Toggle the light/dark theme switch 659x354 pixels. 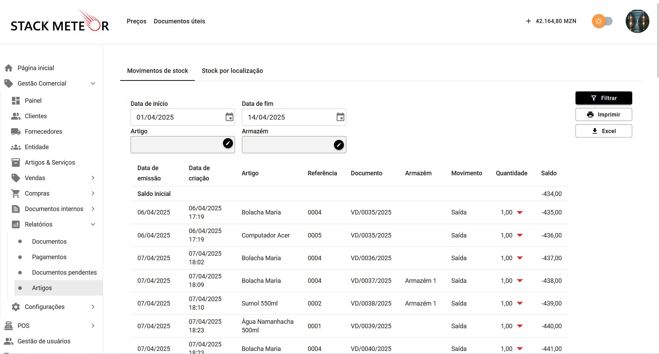[x=602, y=21]
